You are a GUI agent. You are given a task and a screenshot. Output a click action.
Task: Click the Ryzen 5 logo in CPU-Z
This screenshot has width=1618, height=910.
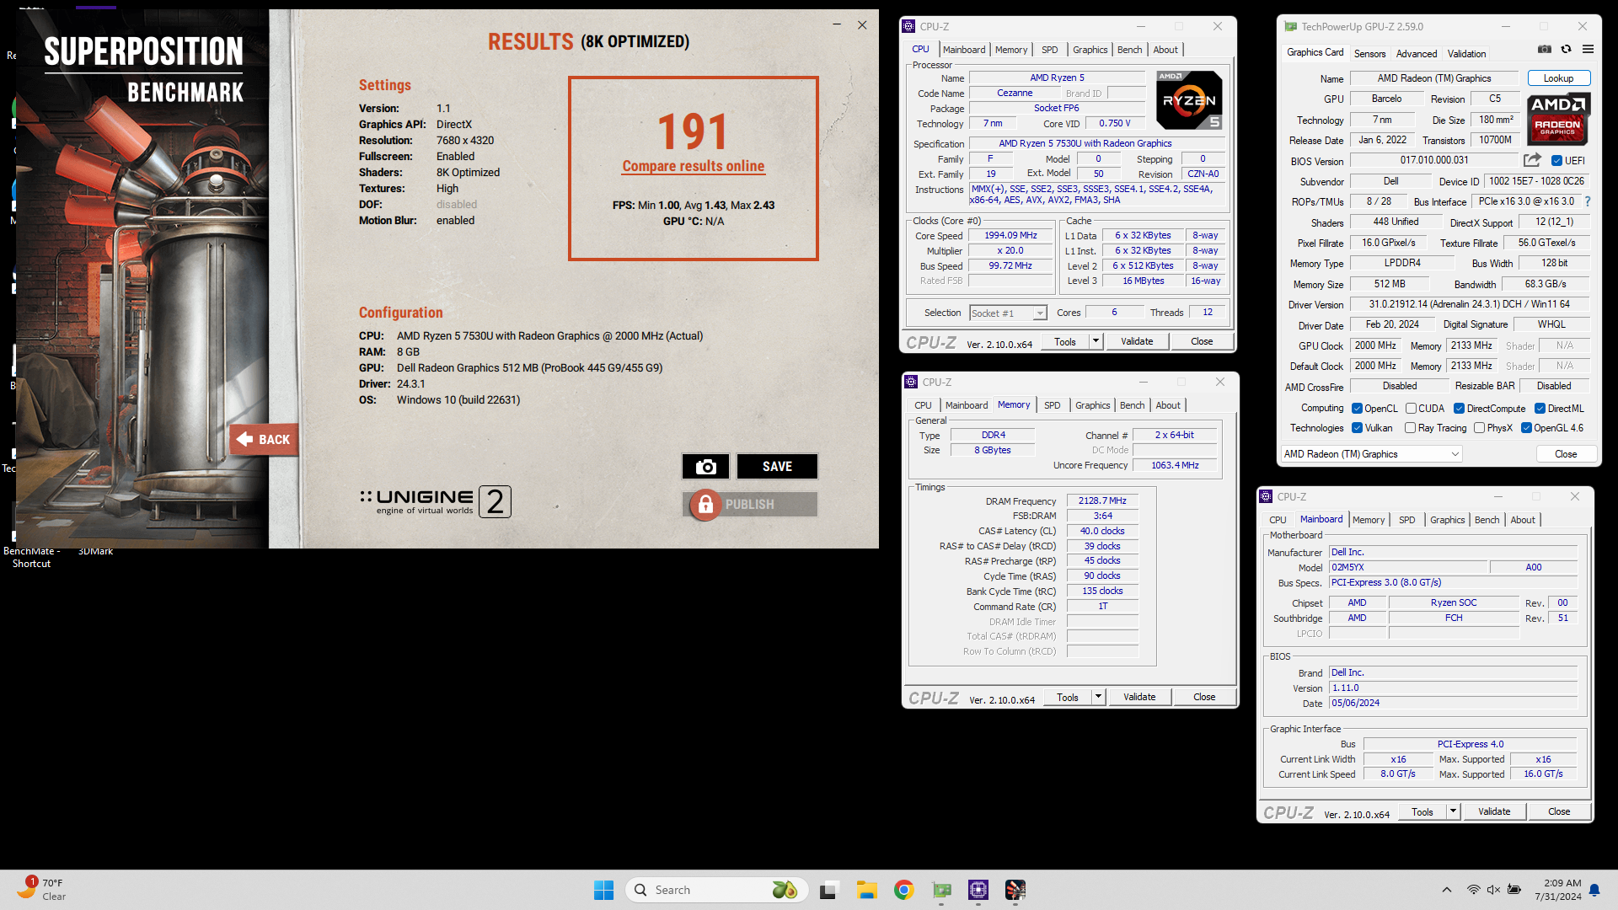tap(1189, 99)
